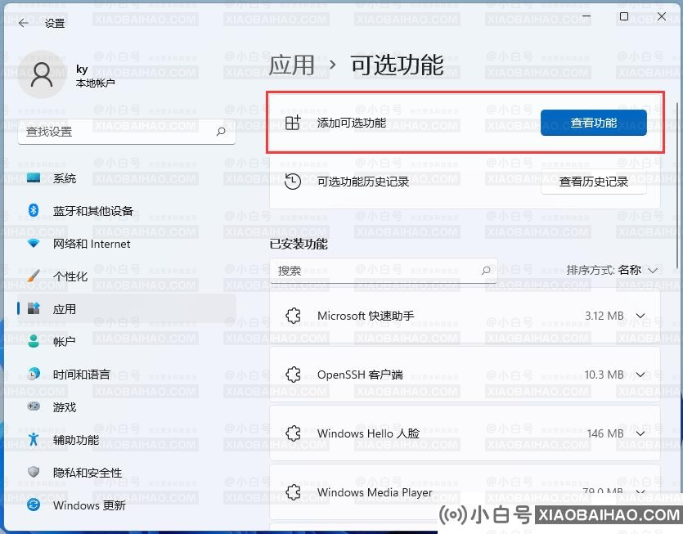Click the 已安装功能 heading

pyautogui.click(x=299, y=244)
